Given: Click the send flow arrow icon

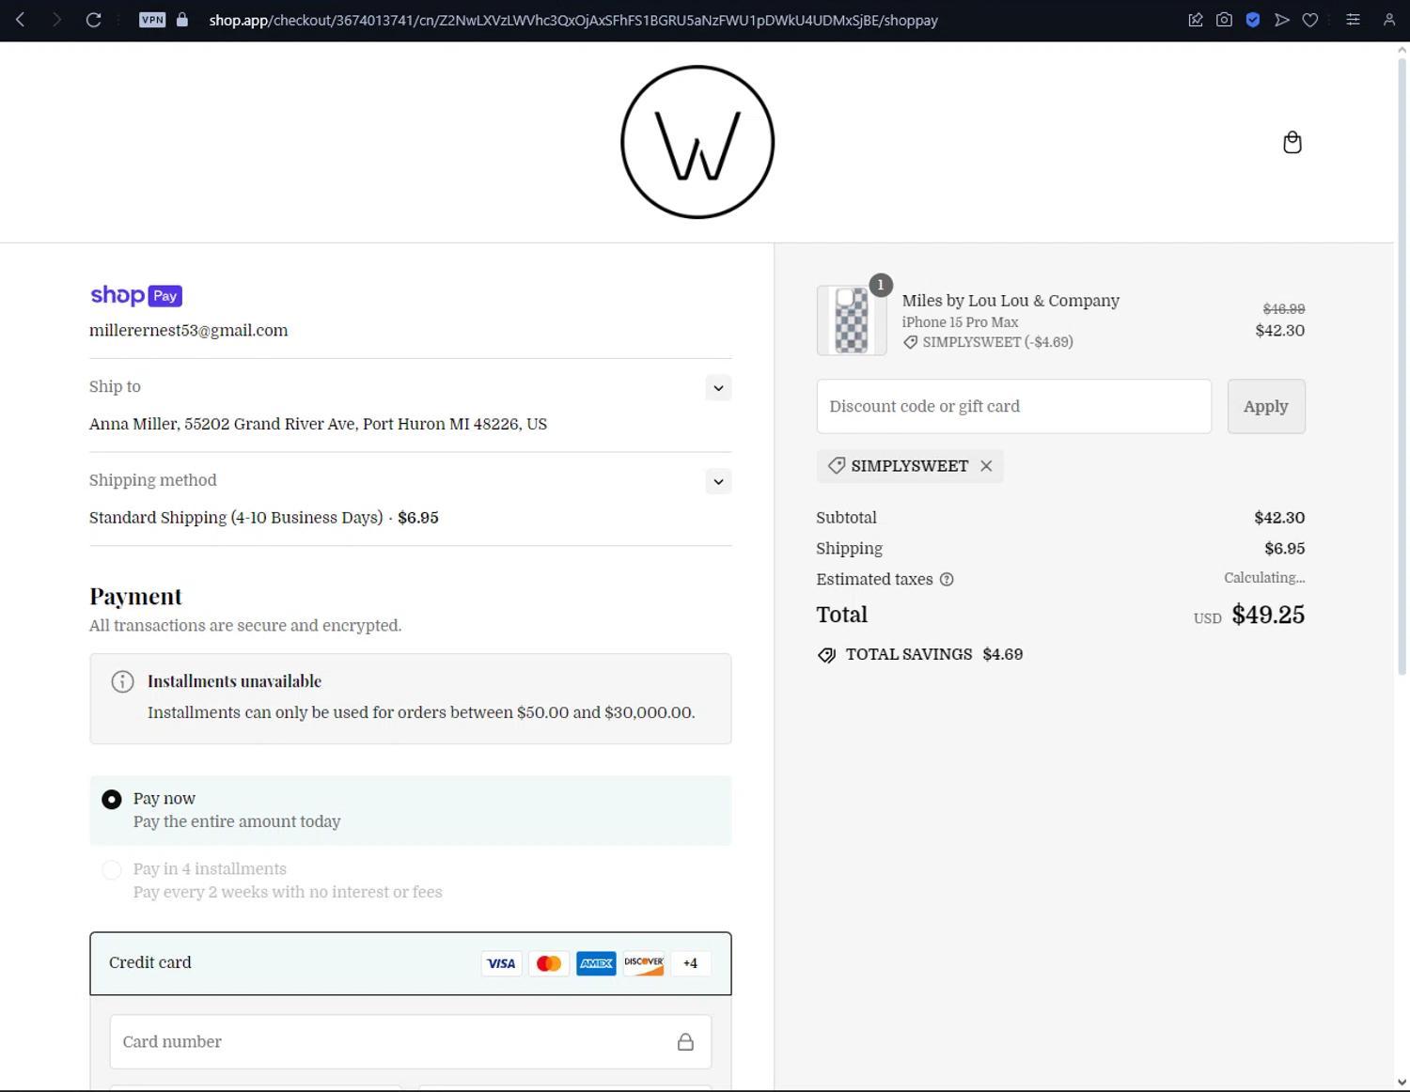Looking at the screenshot, I should (x=1281, y=20).
